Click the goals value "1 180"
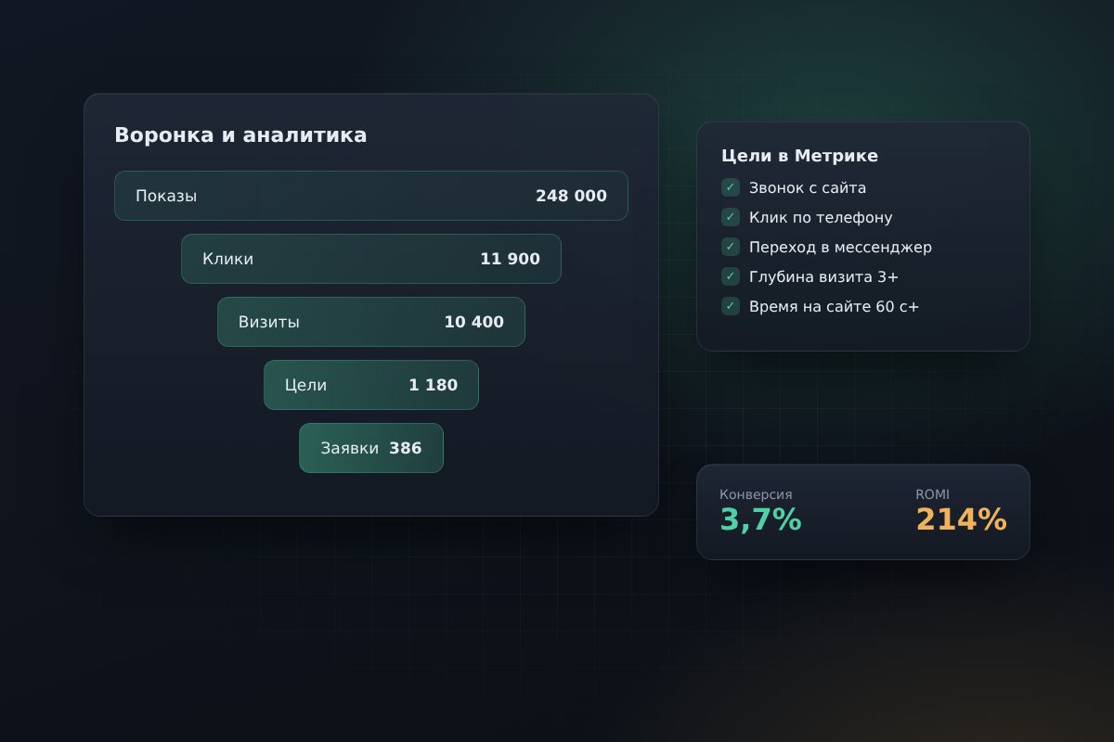 [x=433, y=385]
